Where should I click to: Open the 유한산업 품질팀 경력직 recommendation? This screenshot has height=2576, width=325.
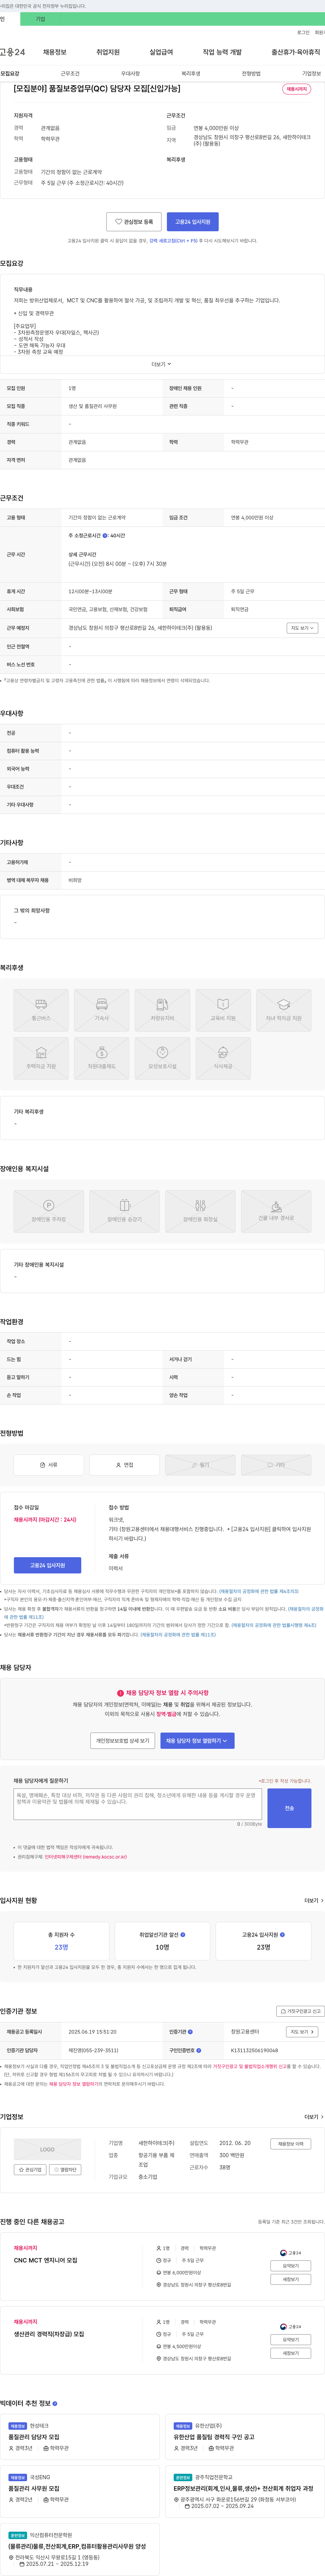click(214, 2437)
